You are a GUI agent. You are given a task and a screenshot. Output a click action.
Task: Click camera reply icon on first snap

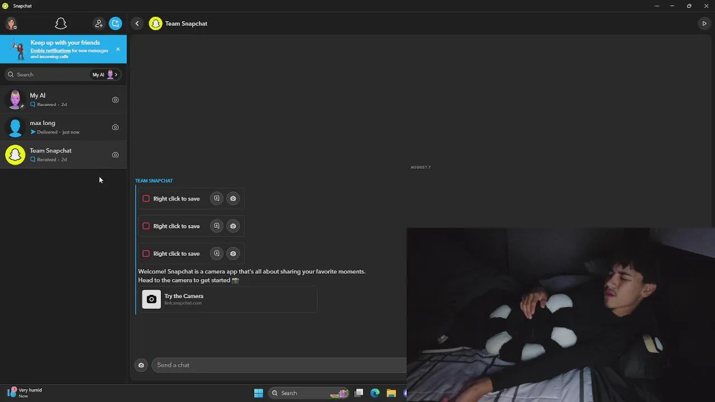pos(233,198)
